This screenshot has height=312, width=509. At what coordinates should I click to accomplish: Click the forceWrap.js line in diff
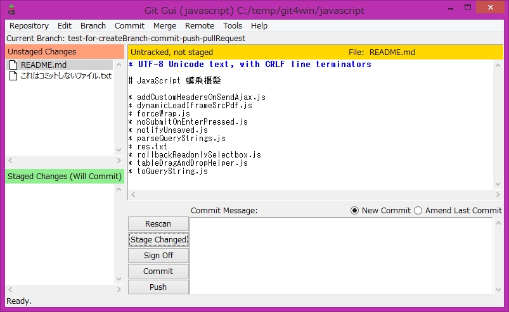[x=159, y=114]
